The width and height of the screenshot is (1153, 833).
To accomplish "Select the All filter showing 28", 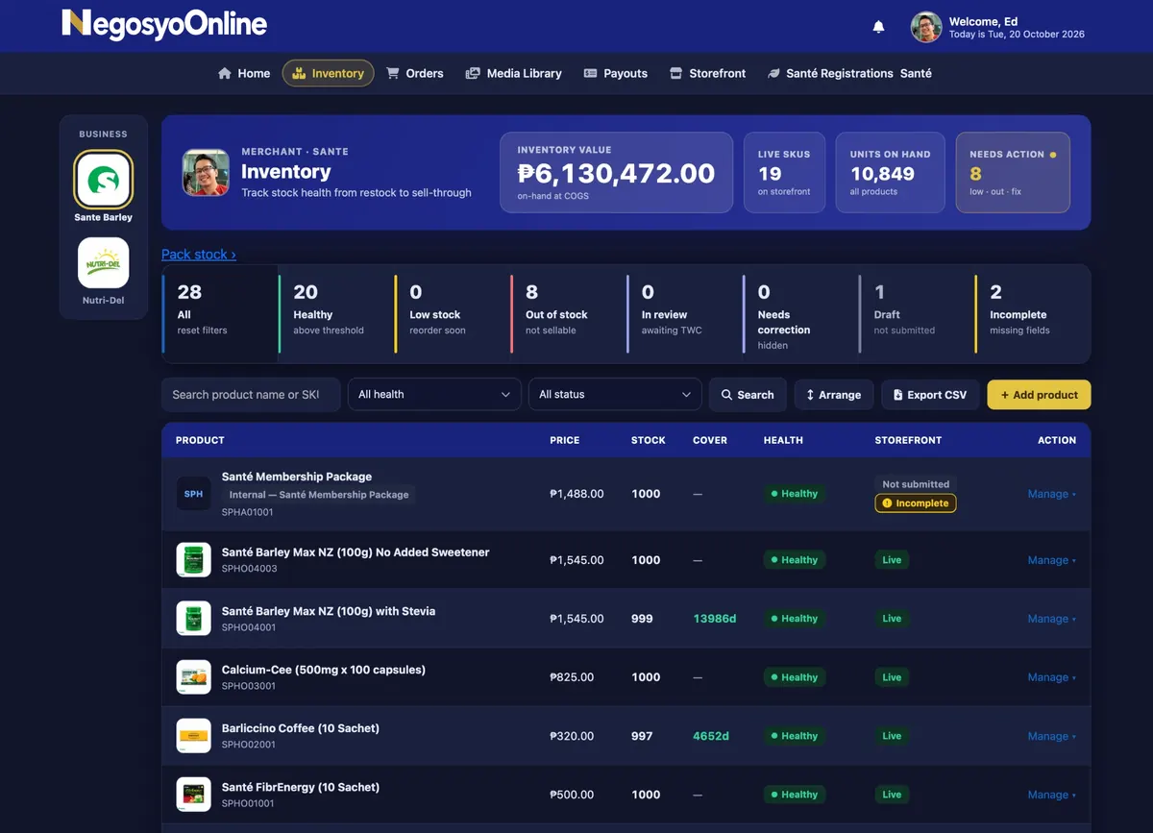I will tap(220, 313).
